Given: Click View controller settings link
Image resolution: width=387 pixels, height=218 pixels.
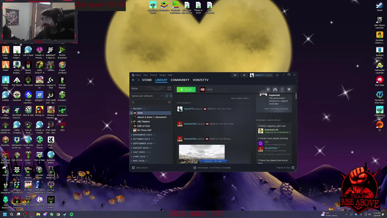Looking at the screenshot, I should tap(276, 109).
